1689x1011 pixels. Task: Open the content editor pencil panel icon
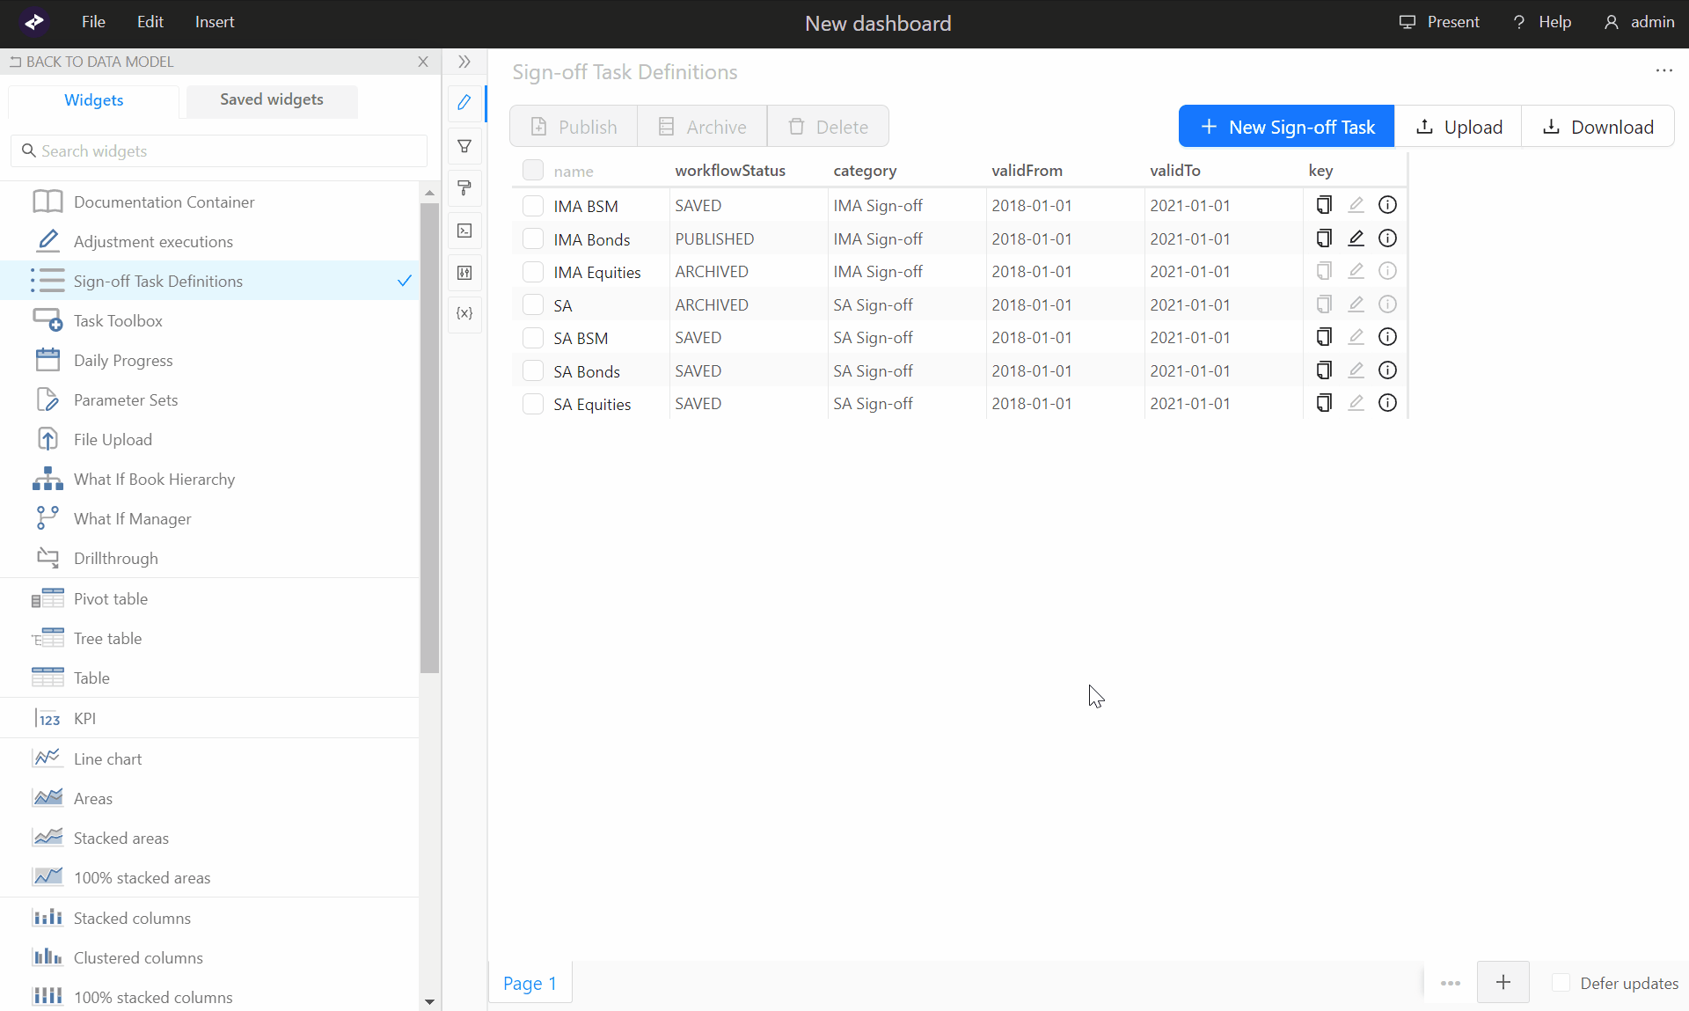[464, 102]
